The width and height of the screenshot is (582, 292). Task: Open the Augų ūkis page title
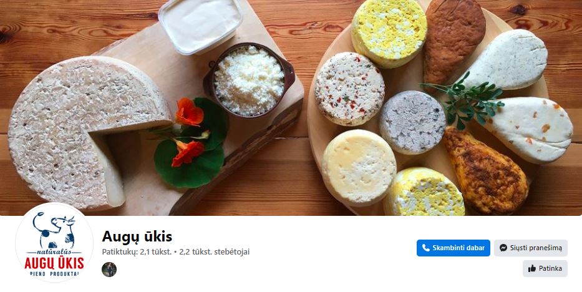point(137,236)
